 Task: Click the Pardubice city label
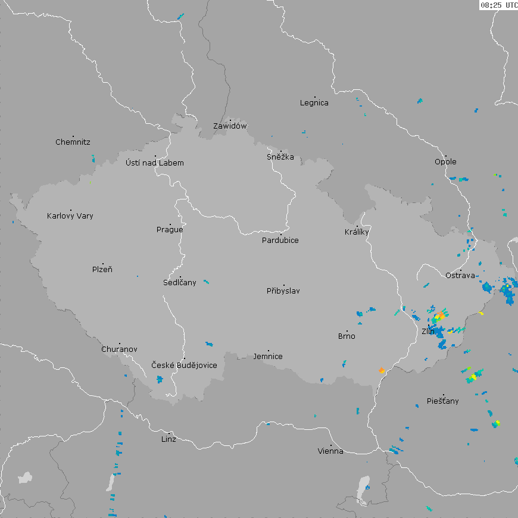(280, 241)
